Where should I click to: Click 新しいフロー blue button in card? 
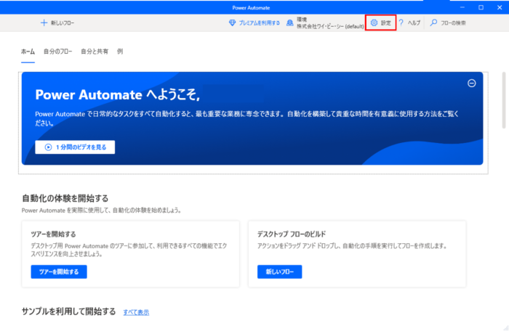279,271
